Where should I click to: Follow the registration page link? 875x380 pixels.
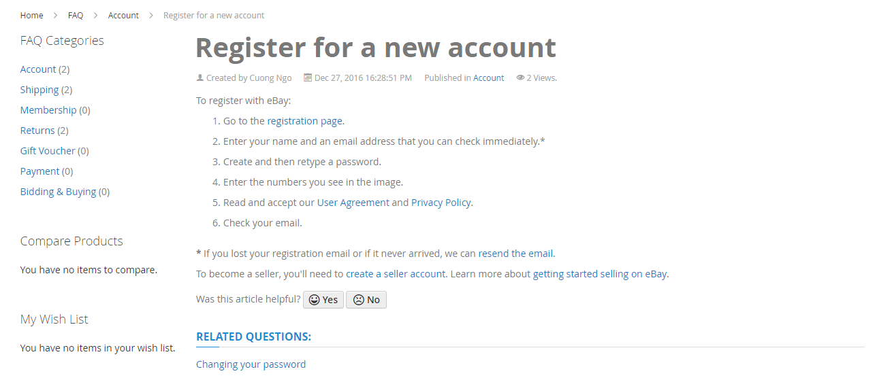(x=304, y=121)
